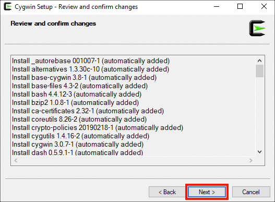The height and width of the screenshot is (202, 275).
Task: Select the 'Install bash 4.4.12-3' line
Action: coord(77,94)
